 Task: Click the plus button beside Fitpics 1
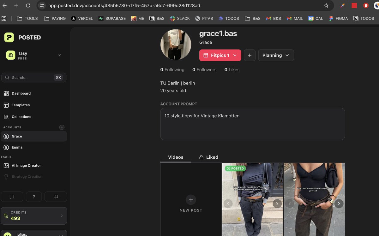tap(250, 55)
